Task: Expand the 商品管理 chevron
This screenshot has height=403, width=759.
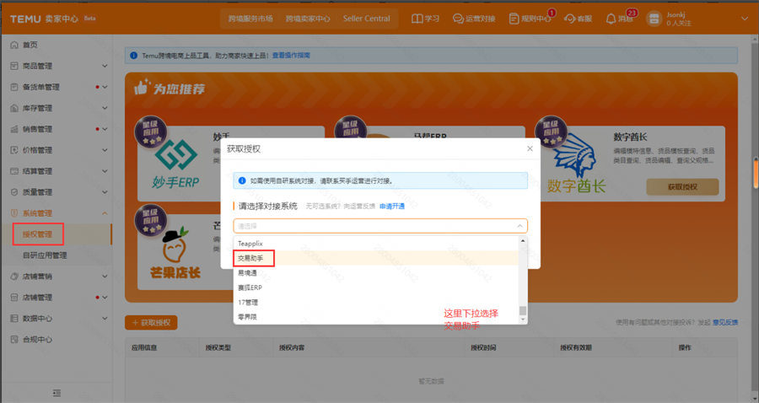Action: (105, 66)
